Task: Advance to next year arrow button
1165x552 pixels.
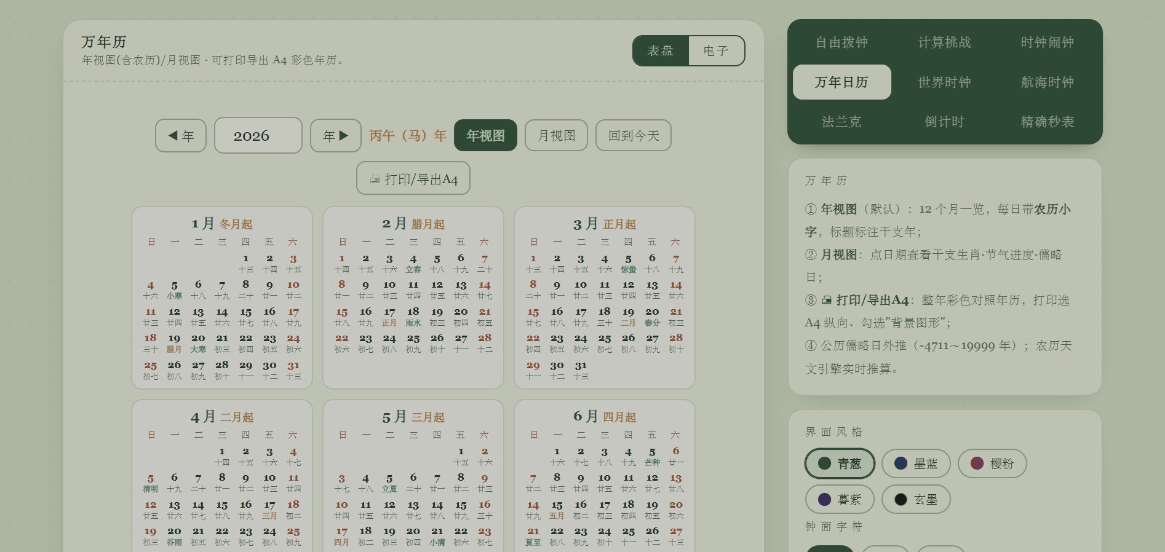Action: [336, 135]
